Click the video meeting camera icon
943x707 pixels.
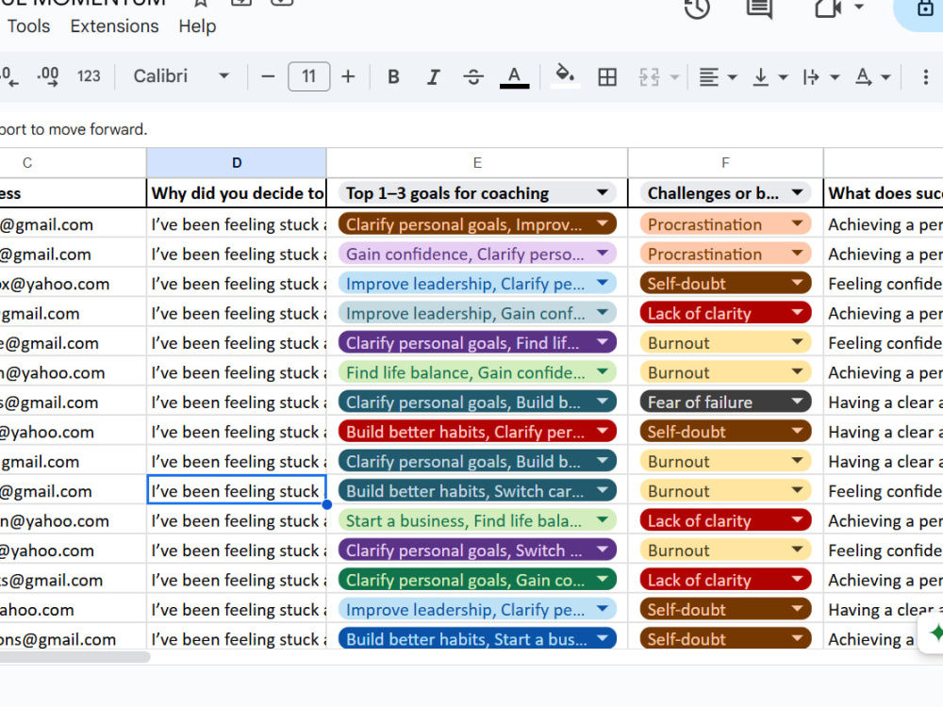tap(828, 8)
